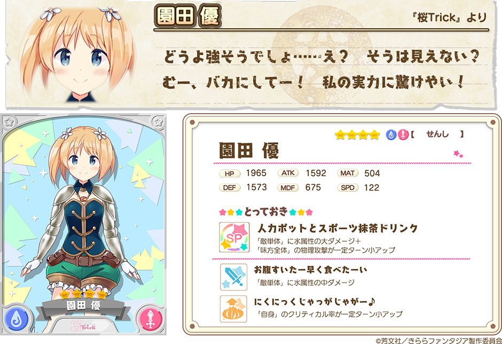
Task: Click the small pink sword class icon
Action: (x=403, y=135)
